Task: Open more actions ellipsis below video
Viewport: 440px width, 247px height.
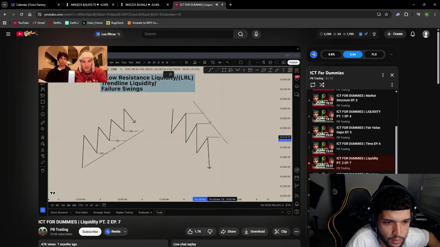Action: tap(296, 232)
